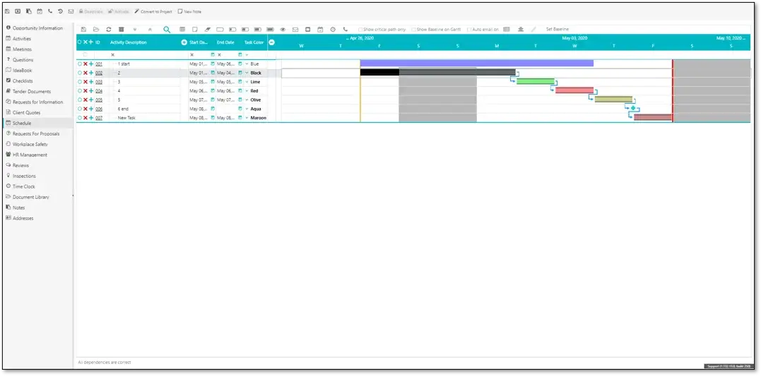Open the color dropdown for the Blue task
This screenshot has height=376, width=761.
247,64
